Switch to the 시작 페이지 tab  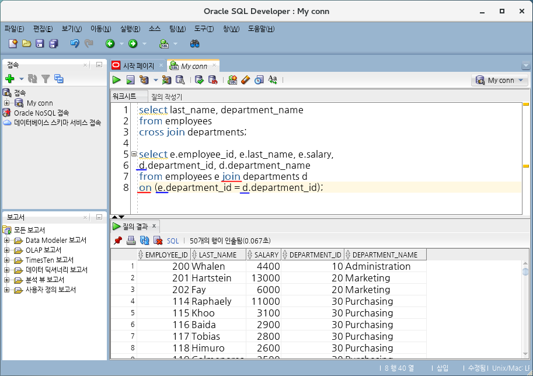138,65
